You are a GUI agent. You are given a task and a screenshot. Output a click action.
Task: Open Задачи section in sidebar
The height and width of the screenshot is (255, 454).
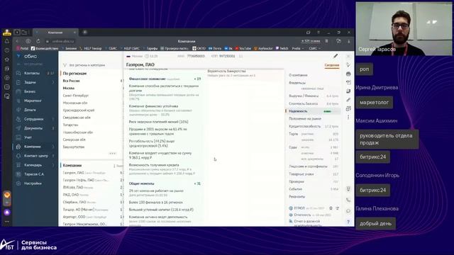(30, 82)
